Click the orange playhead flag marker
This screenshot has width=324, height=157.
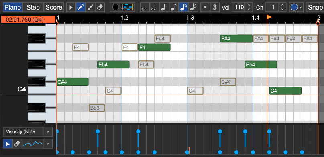pyautogui.click(x=269, y=17)
